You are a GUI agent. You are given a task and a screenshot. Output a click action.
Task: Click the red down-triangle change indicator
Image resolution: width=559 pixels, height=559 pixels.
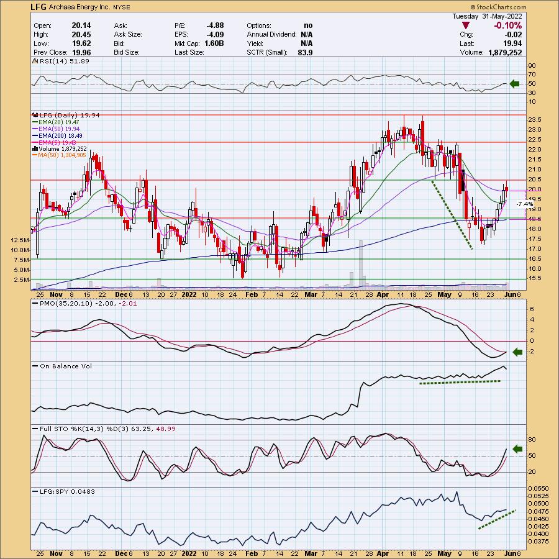pos(466,25)
